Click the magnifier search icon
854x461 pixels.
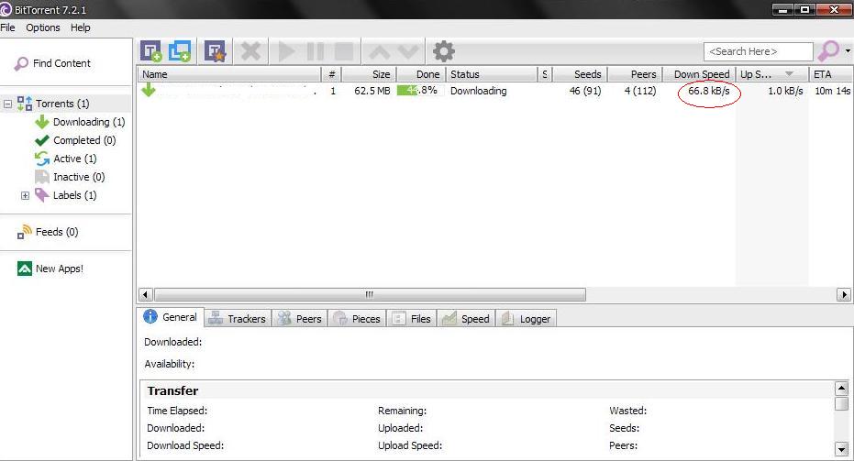(x=828, y=51)
